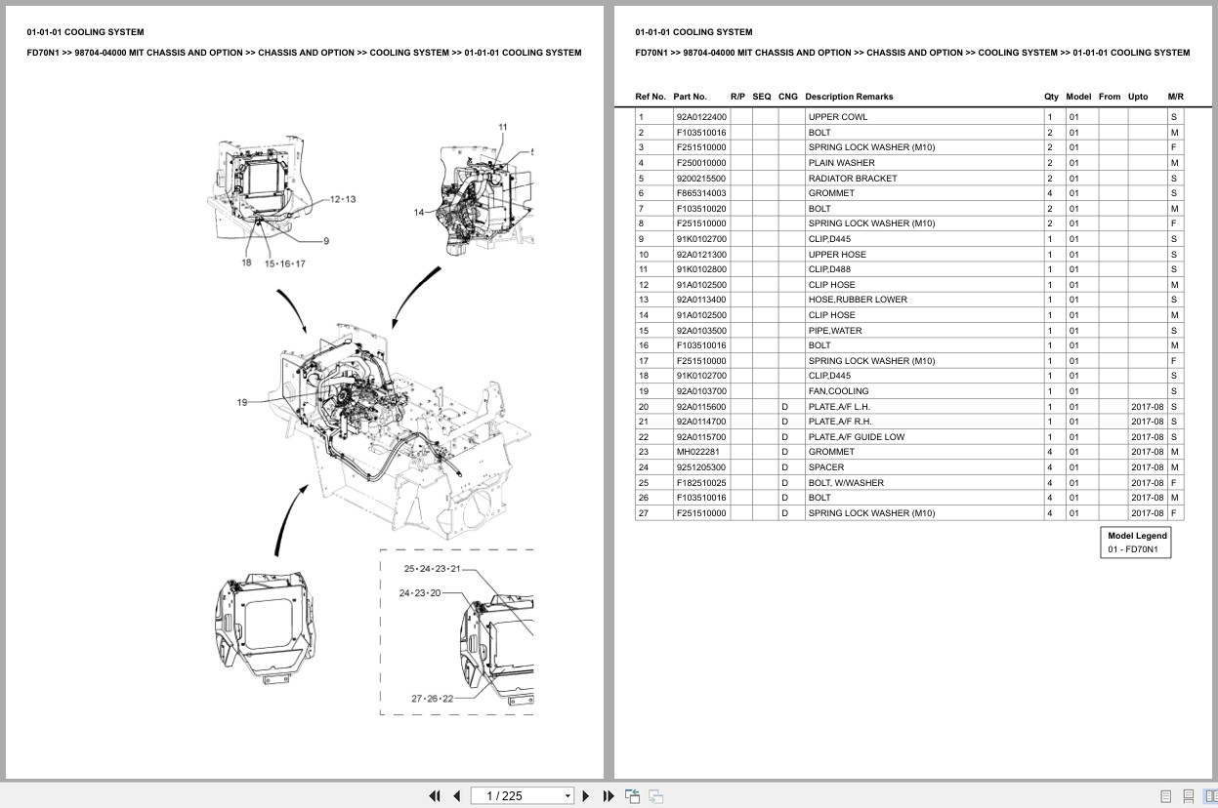
Task: Click callout number 19 on the diagram
Action: pos(241,402)
